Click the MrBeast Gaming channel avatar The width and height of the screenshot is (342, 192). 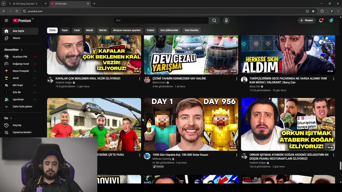pos(147,156)
